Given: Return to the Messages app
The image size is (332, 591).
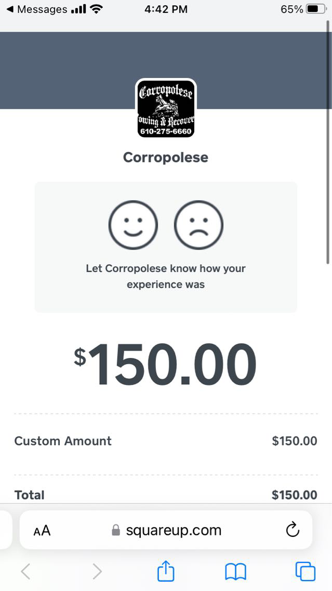Looking at the screenshot, I should coord(36,9).
